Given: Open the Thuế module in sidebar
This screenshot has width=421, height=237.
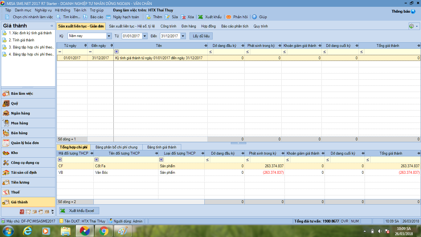Looking at the screenshot, I should (x=28, y=192).
